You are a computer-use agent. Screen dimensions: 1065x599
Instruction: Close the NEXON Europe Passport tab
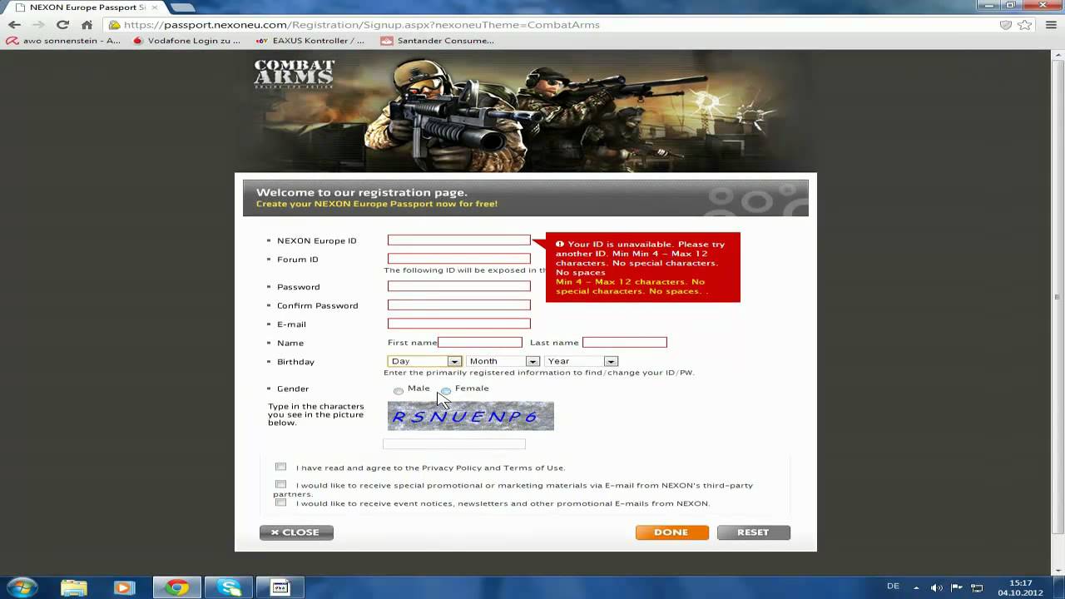pyautogui.click(x=154, y=7)
